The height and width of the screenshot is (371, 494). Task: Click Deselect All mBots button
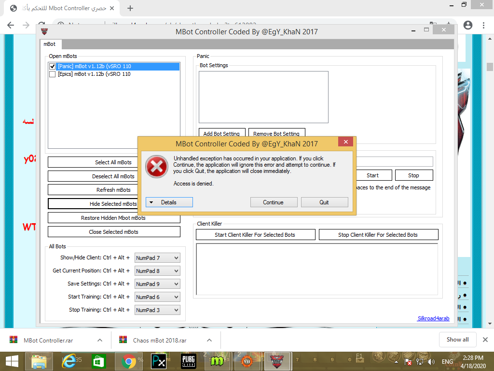click(93, 176)
